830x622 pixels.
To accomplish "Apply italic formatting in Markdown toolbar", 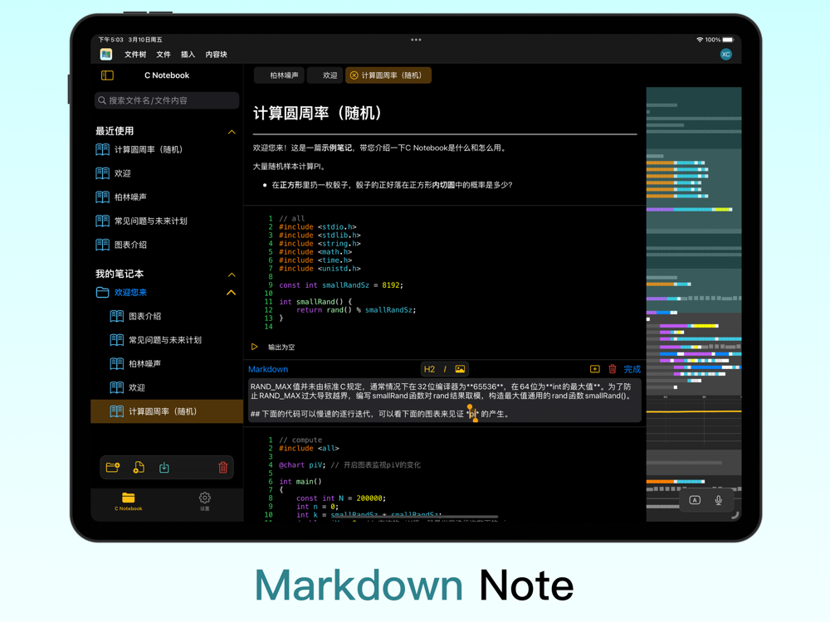I will tap(445, 369).
